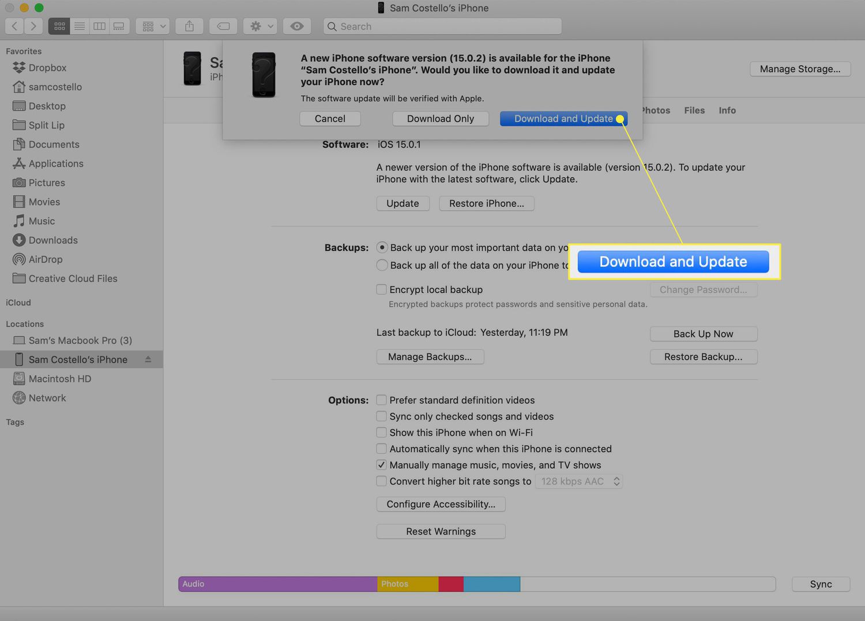This screenshot has height=621, width=865.
Task: Enable Encrypt local backup checkbox
Action: point(382,289)
